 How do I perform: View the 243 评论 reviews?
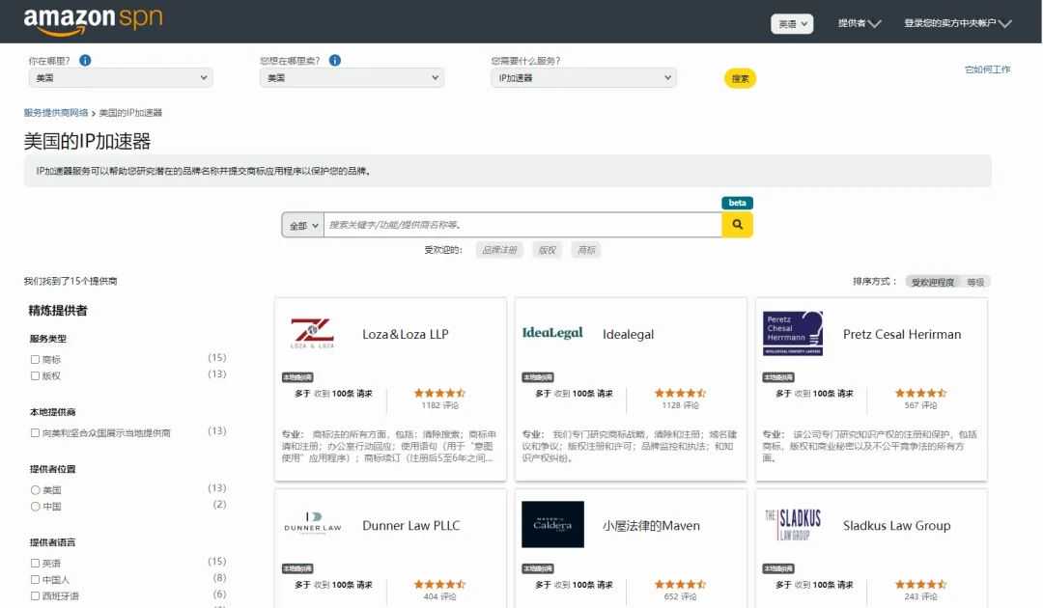920,596
